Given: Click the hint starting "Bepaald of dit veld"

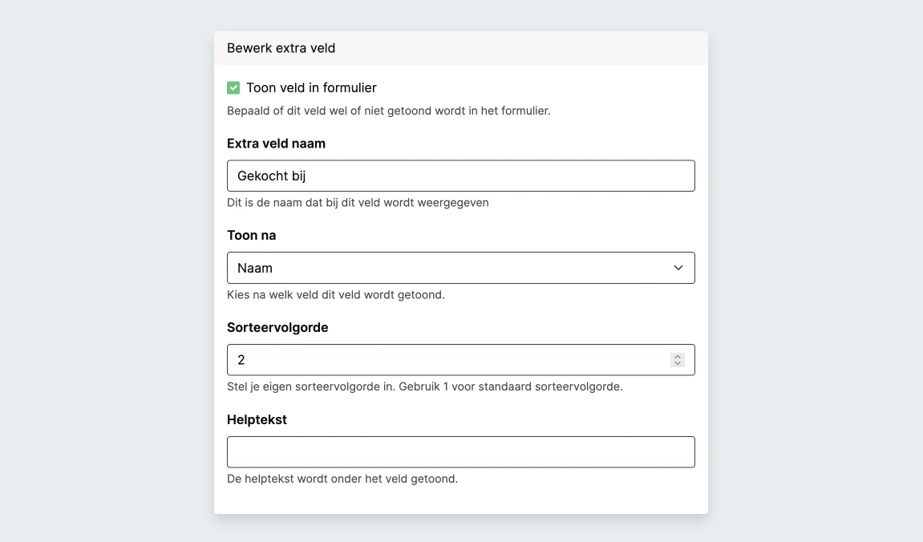Looking at the screenshot, I should 388,111.
